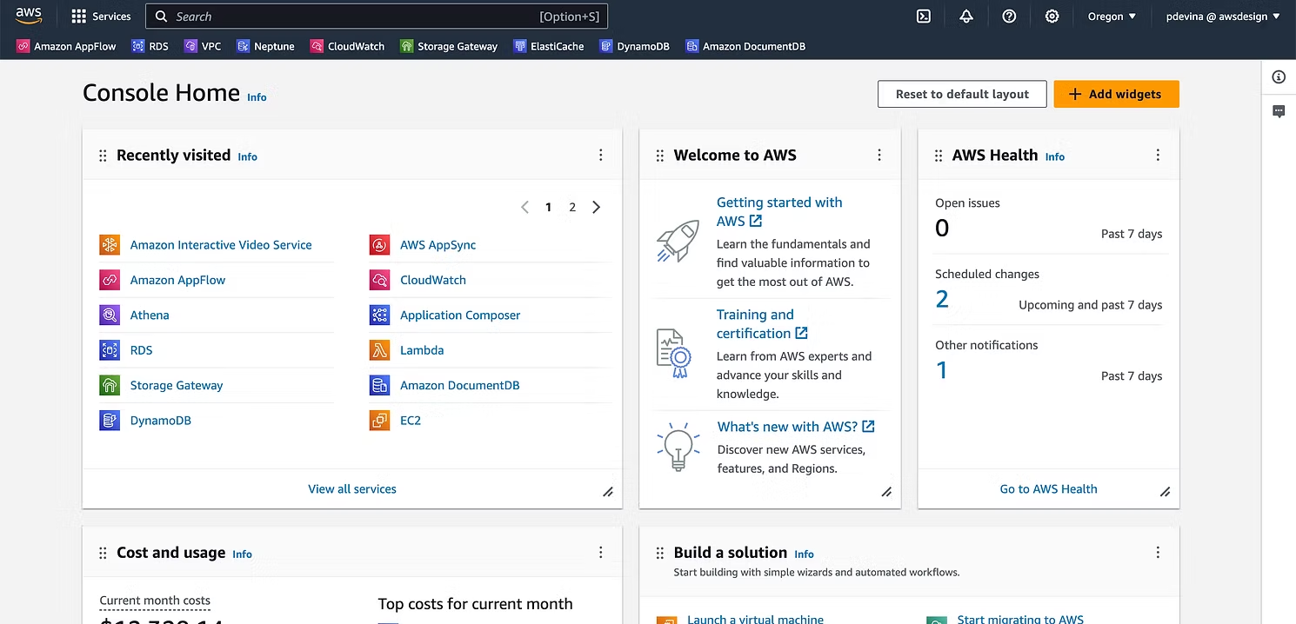The width and height of the screenshot is (1296, 624).
Task: Click the VPC favorites bar shortcut
Action: click(203, 46)
